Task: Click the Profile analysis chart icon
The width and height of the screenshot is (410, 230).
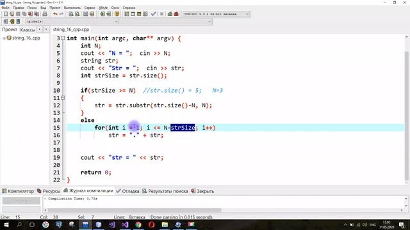Action: coord(170,14)
